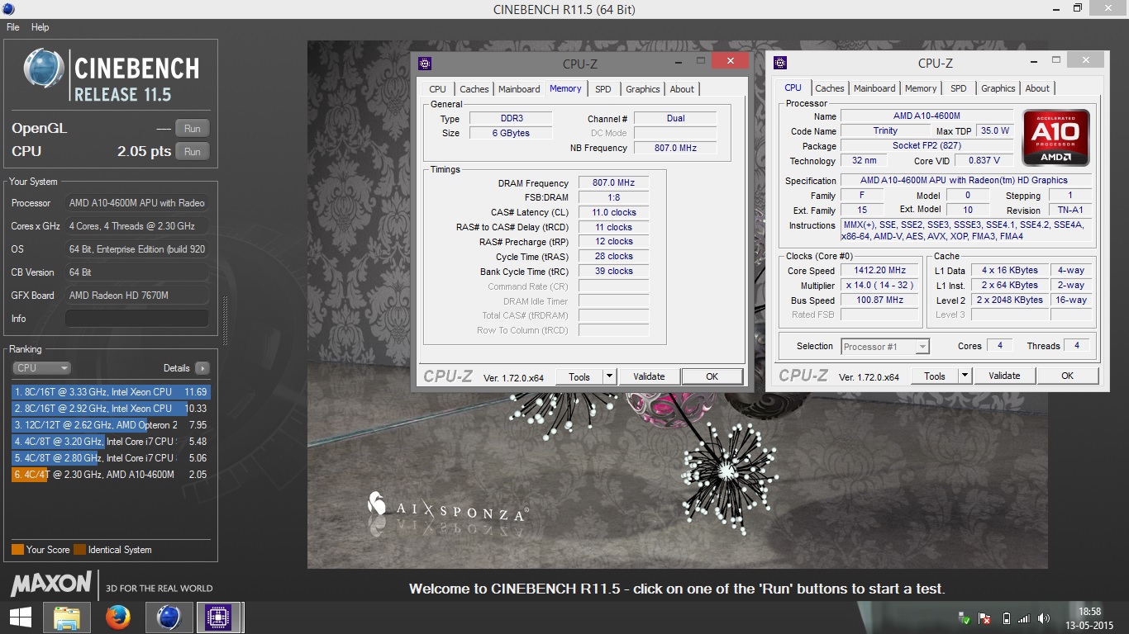Screen dimensions: 1129x634
Task: Open Mainboard tab in right CPU-Z window
Action: [x=874, y=88]
